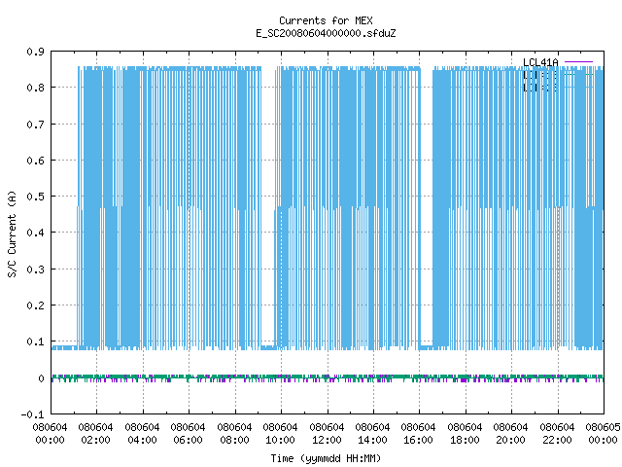
Task: Click the '18:00' x-axis tick label
Action: (465, 440)
